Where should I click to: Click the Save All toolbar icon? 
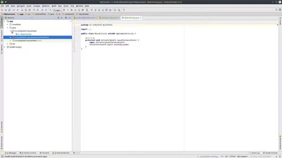(6, 10)
